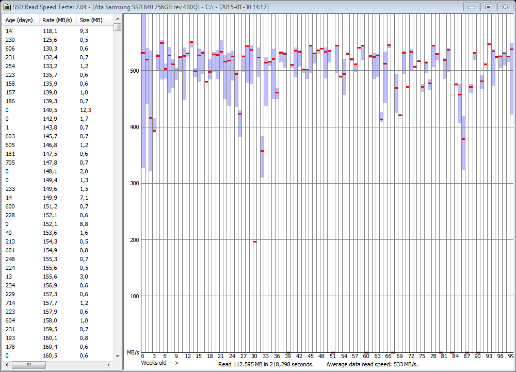Image resolution: width=516 pixels, height=372 pixels.
Task: Select the row with age 248
Action: pyautogui.click(x=58, y=259)
